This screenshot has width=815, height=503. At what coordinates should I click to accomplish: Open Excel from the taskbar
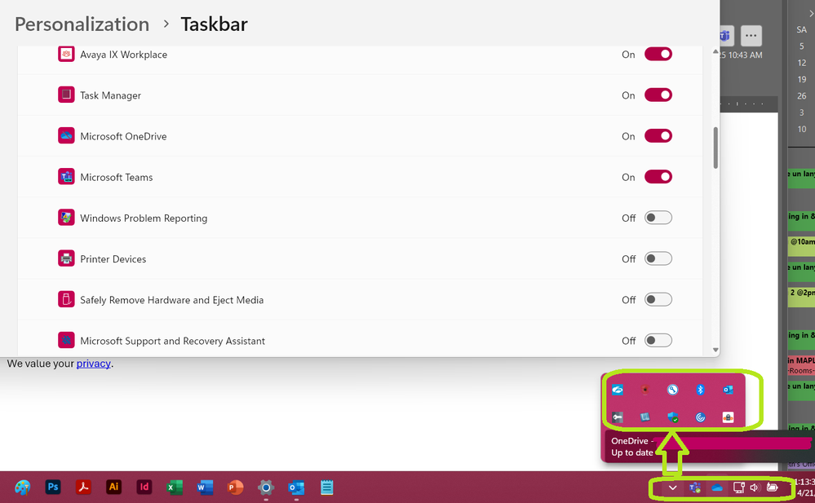point(175,488)
